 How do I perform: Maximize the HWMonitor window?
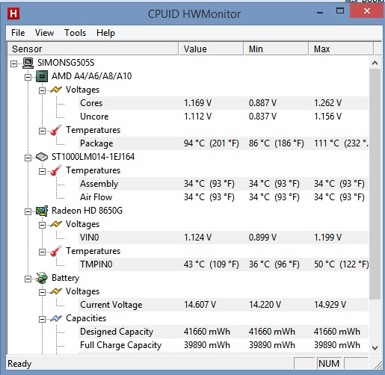click(x=340, y=11)
